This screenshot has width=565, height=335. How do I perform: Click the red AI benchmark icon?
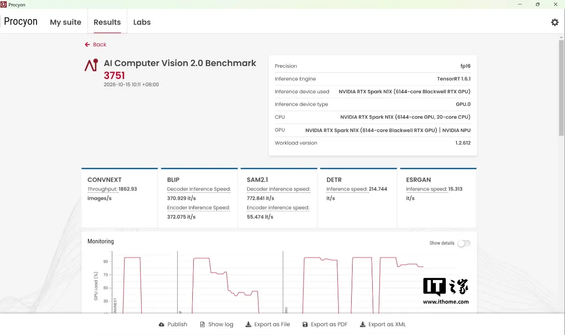click(x=91, y=65)
